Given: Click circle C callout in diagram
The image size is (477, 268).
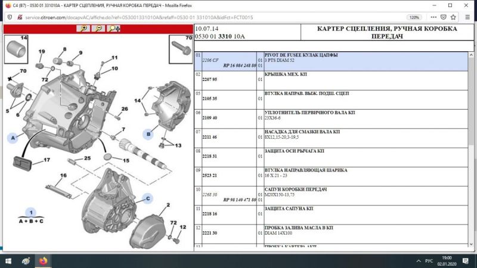Looking at the screenshot, I should coord(147,198).
